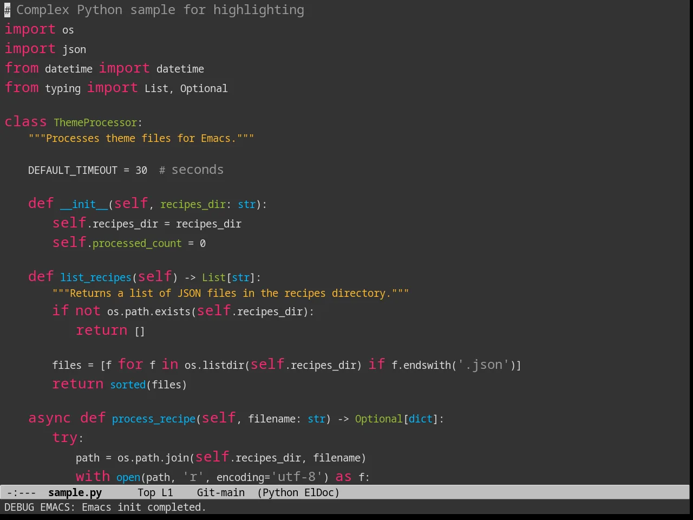This screenshot has height=520, width=693.
Task: Click the sorted(files) call
Action: 148,385
